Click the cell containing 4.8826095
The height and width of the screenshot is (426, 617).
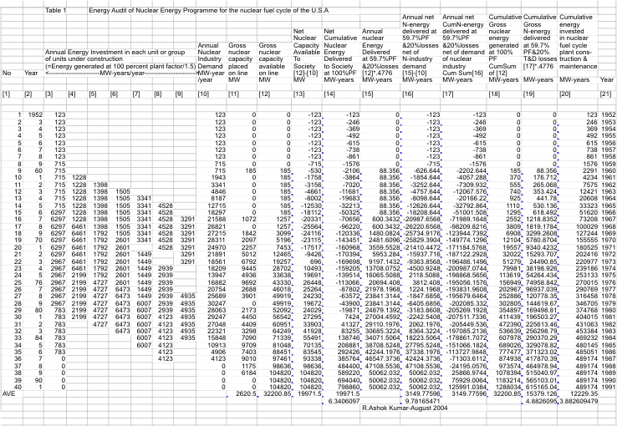tap(540, 401)
